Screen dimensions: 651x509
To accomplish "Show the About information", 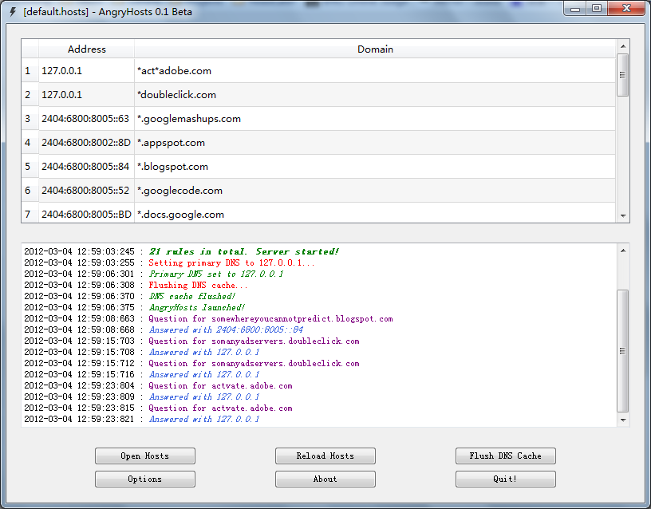I will tap(325, 479).
